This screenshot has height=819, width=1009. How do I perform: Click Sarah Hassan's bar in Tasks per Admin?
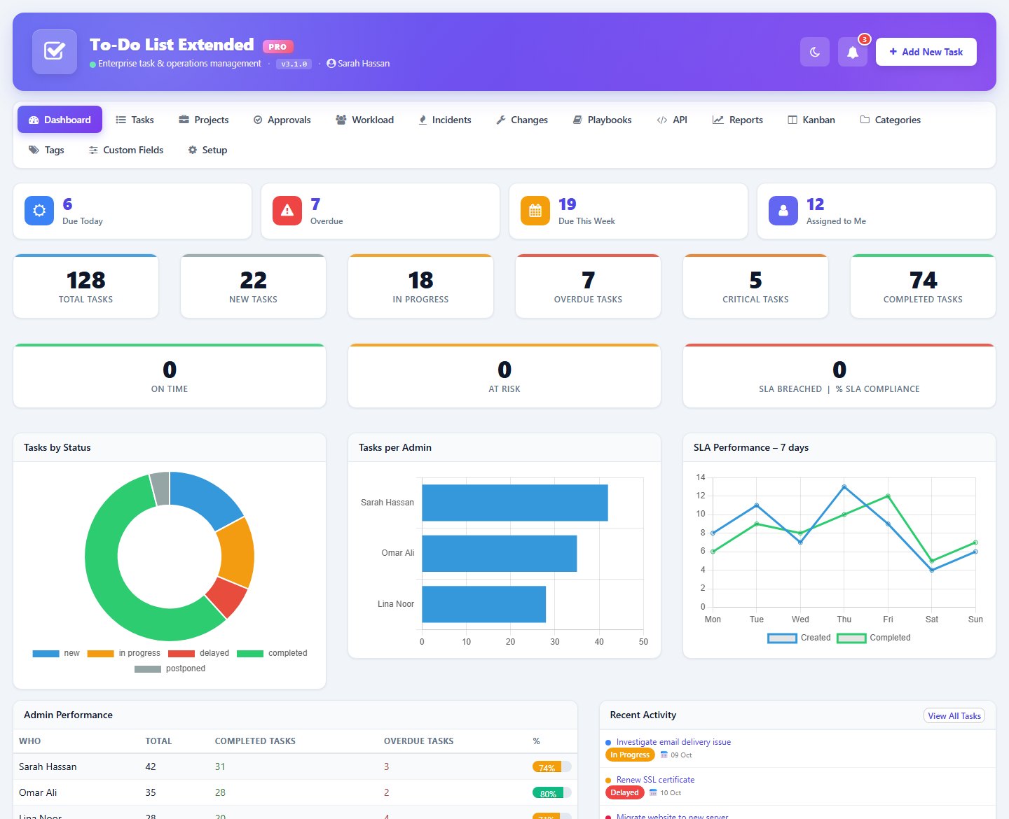(514, 503)
